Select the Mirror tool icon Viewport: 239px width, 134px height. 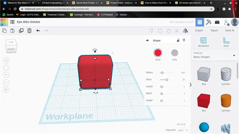point(185,31)
